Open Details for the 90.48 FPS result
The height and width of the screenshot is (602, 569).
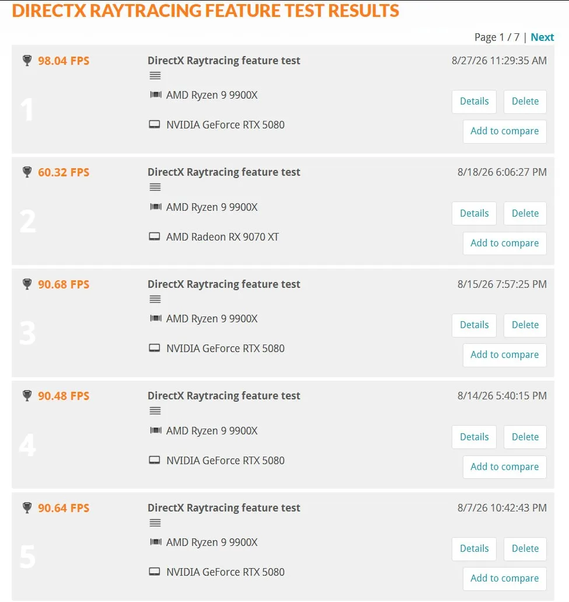(474, 437)
